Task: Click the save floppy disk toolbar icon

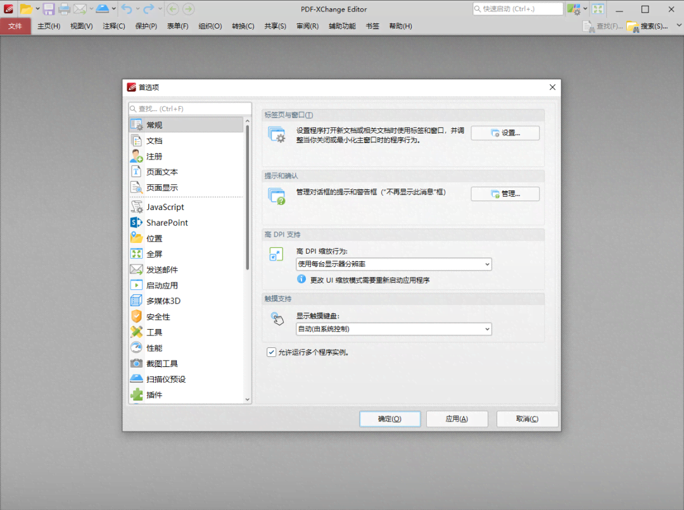Action: pos(48,9)
